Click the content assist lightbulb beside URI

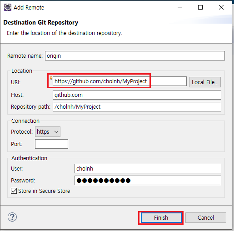click(x=51, y=78)
